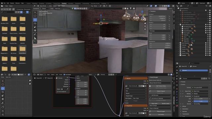Open the Window menu
This screenshot has height=119, width=212.
tap(18, 3)
